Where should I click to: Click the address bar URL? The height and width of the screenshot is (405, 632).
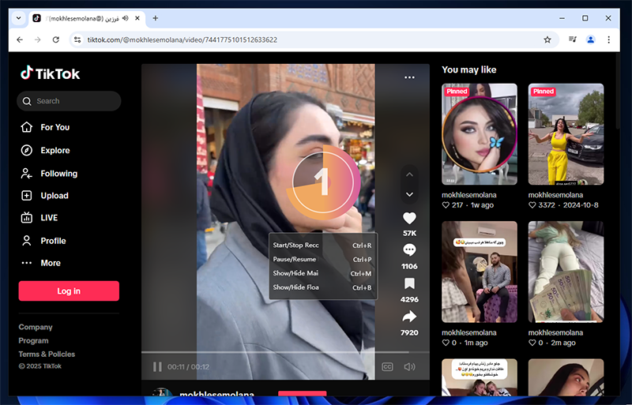click(182, 40)
